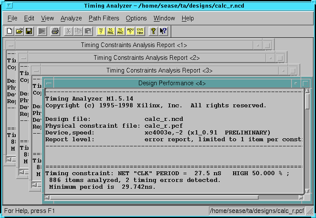
Task: Run the TC? timing constraints analysis icon
Action: coord(101,31)
